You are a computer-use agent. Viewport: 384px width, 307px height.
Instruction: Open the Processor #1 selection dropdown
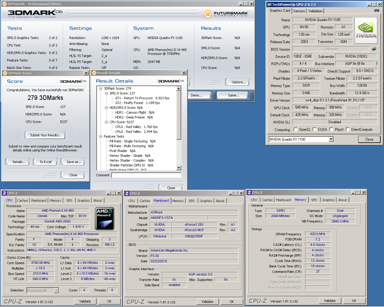tap(56, 290)
